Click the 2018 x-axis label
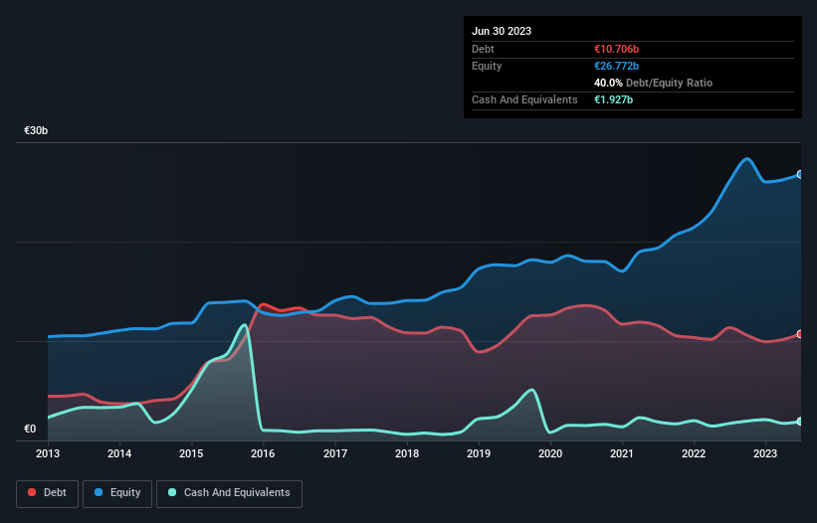Screen dimensions: 817x523 (x=407, y=453)
